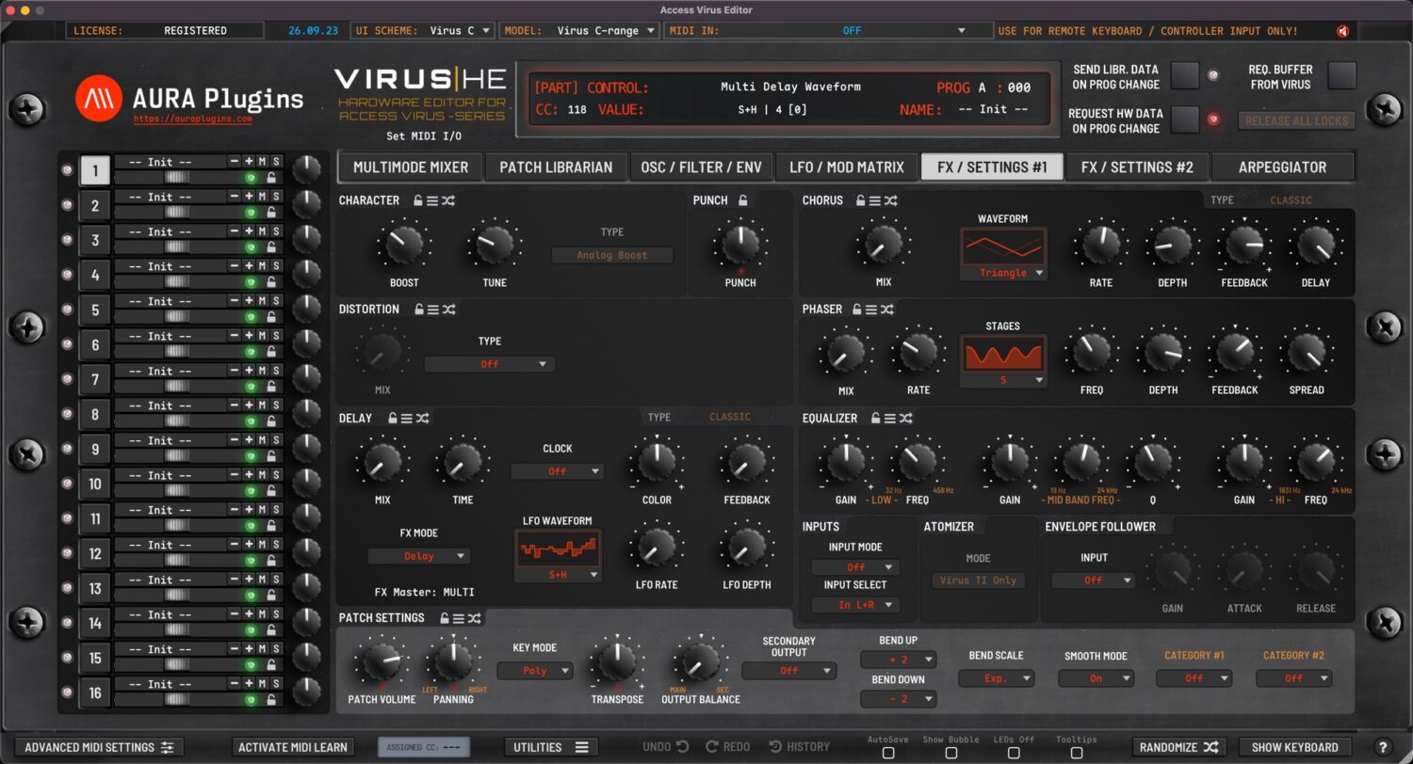Viewport: 1413px width, 764px height.
Task: Open the Arpeggiator tab
Action: click(x=1282, y=167)
